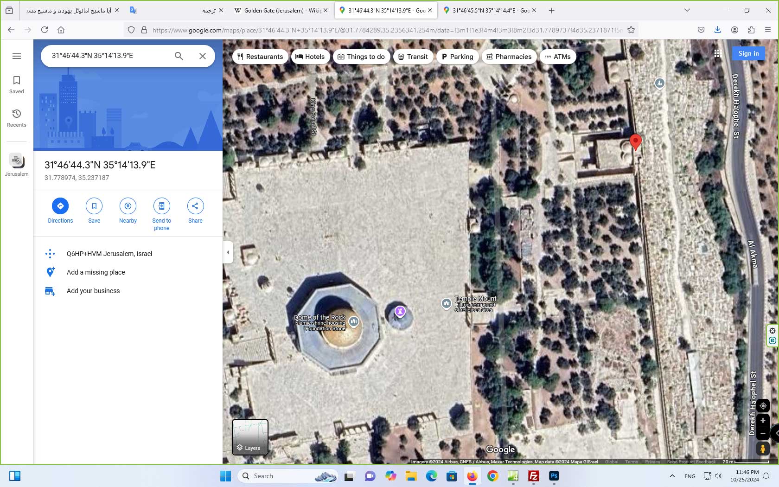Open Firefox application menu
Screen dimensions: 779x487
768,30
